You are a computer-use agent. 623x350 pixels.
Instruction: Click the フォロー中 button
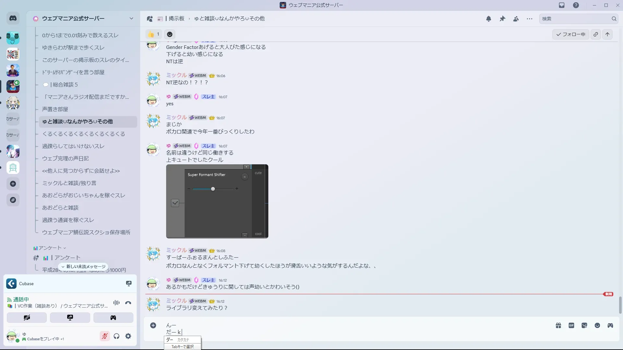pyautogui.click(x=571, y=34)
